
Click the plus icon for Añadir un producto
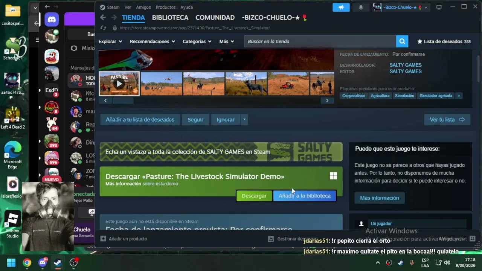click(x=103, y=239)
